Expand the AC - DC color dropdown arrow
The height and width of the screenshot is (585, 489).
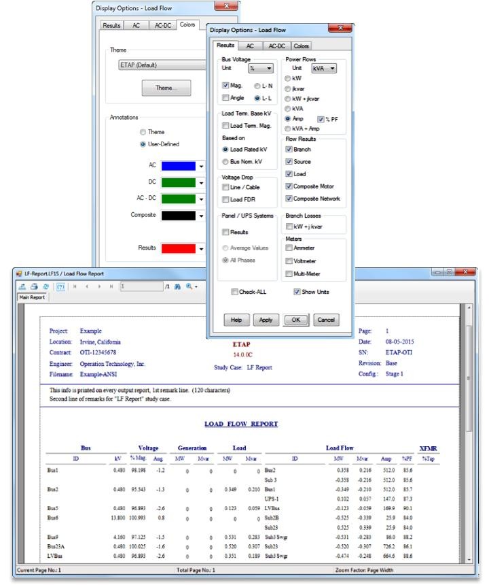pos(201,199)
